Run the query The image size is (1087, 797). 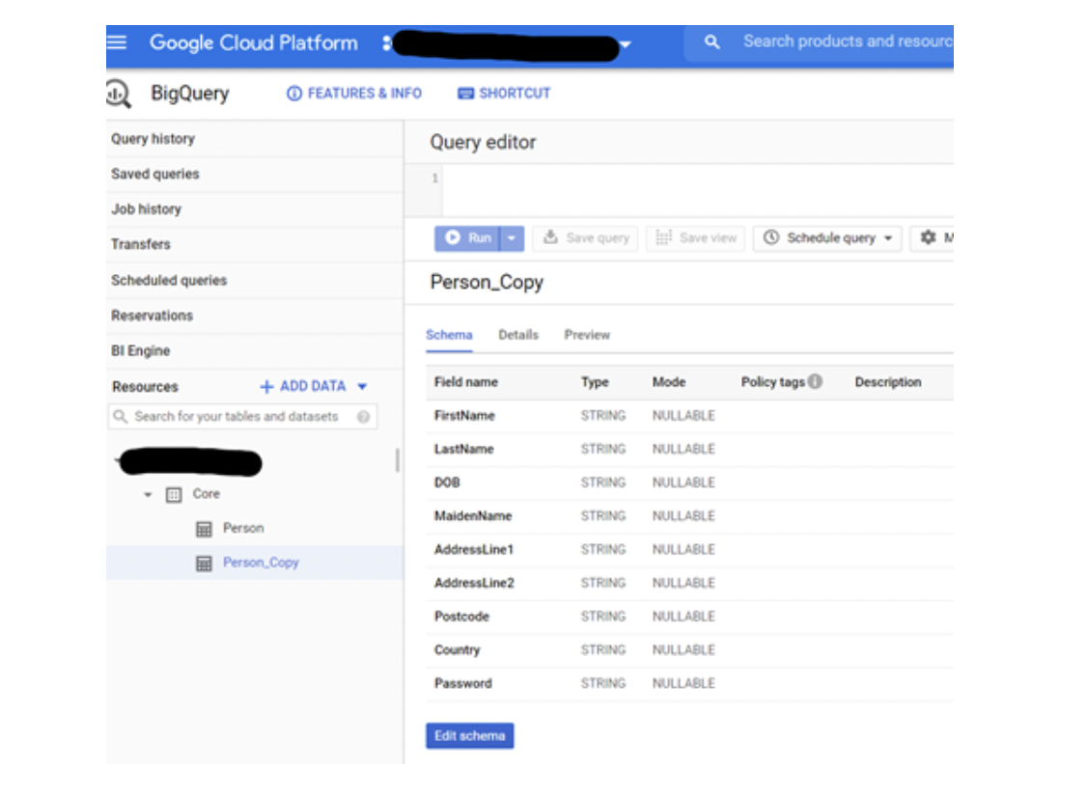tap(469, 238)
